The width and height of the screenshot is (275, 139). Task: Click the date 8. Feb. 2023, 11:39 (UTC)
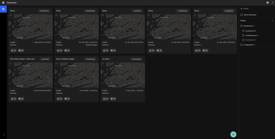point(88,90)
